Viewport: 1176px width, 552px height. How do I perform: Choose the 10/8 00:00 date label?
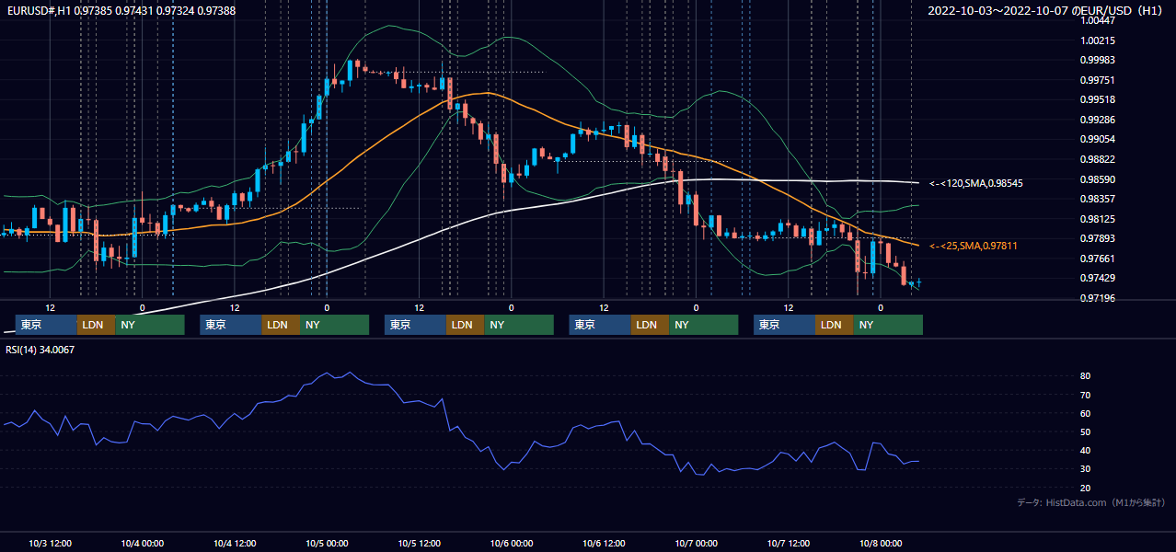point(881,543)
